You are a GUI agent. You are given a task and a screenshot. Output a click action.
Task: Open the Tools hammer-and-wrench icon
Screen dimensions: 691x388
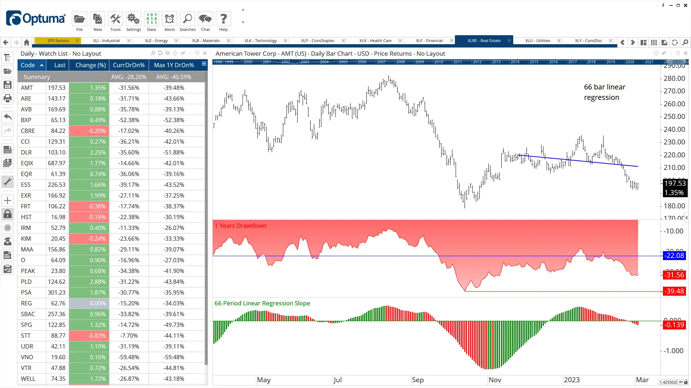[115, 19]
